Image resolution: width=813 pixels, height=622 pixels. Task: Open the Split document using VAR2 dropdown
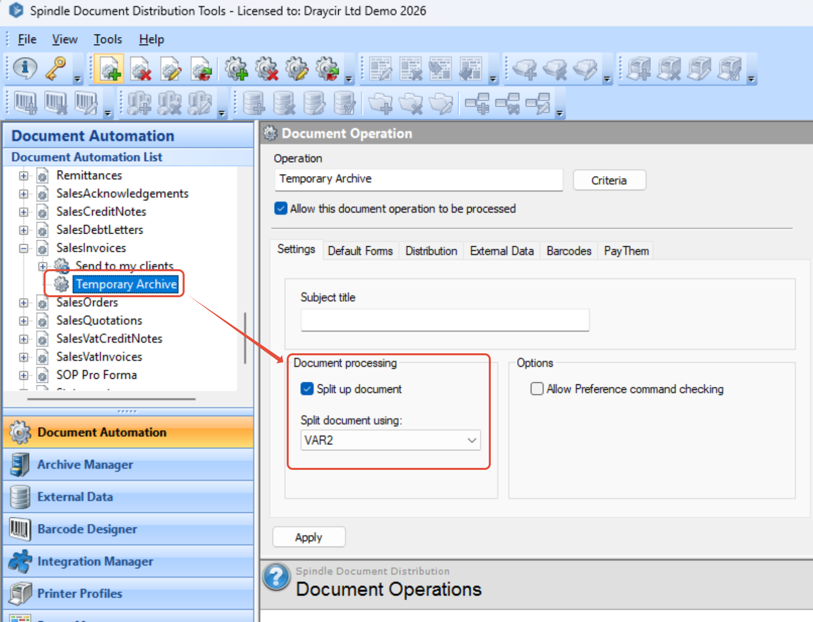coord(390,440)
